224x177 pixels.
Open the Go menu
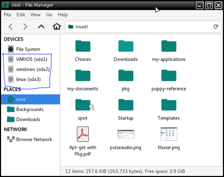click(49, 15)
